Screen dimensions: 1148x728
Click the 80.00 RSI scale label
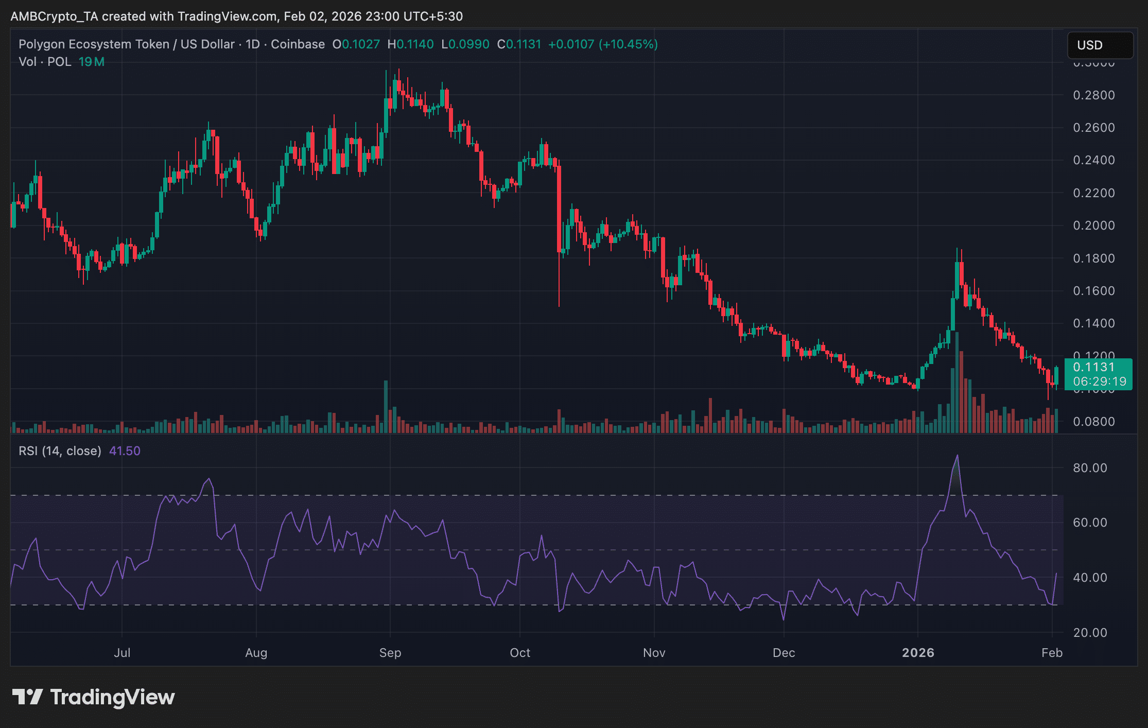[1090, 468]
